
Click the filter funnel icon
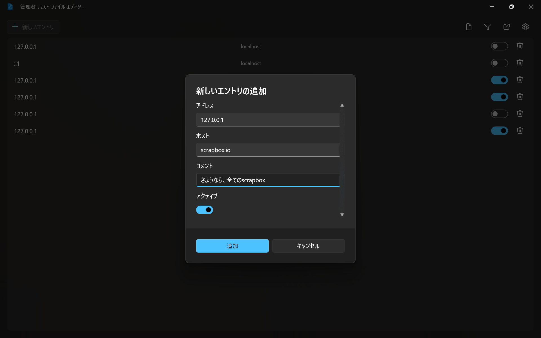(487, 27)
